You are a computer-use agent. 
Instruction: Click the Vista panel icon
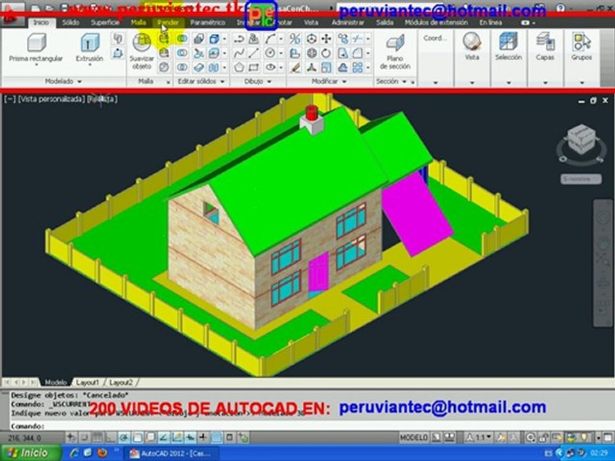472,42
